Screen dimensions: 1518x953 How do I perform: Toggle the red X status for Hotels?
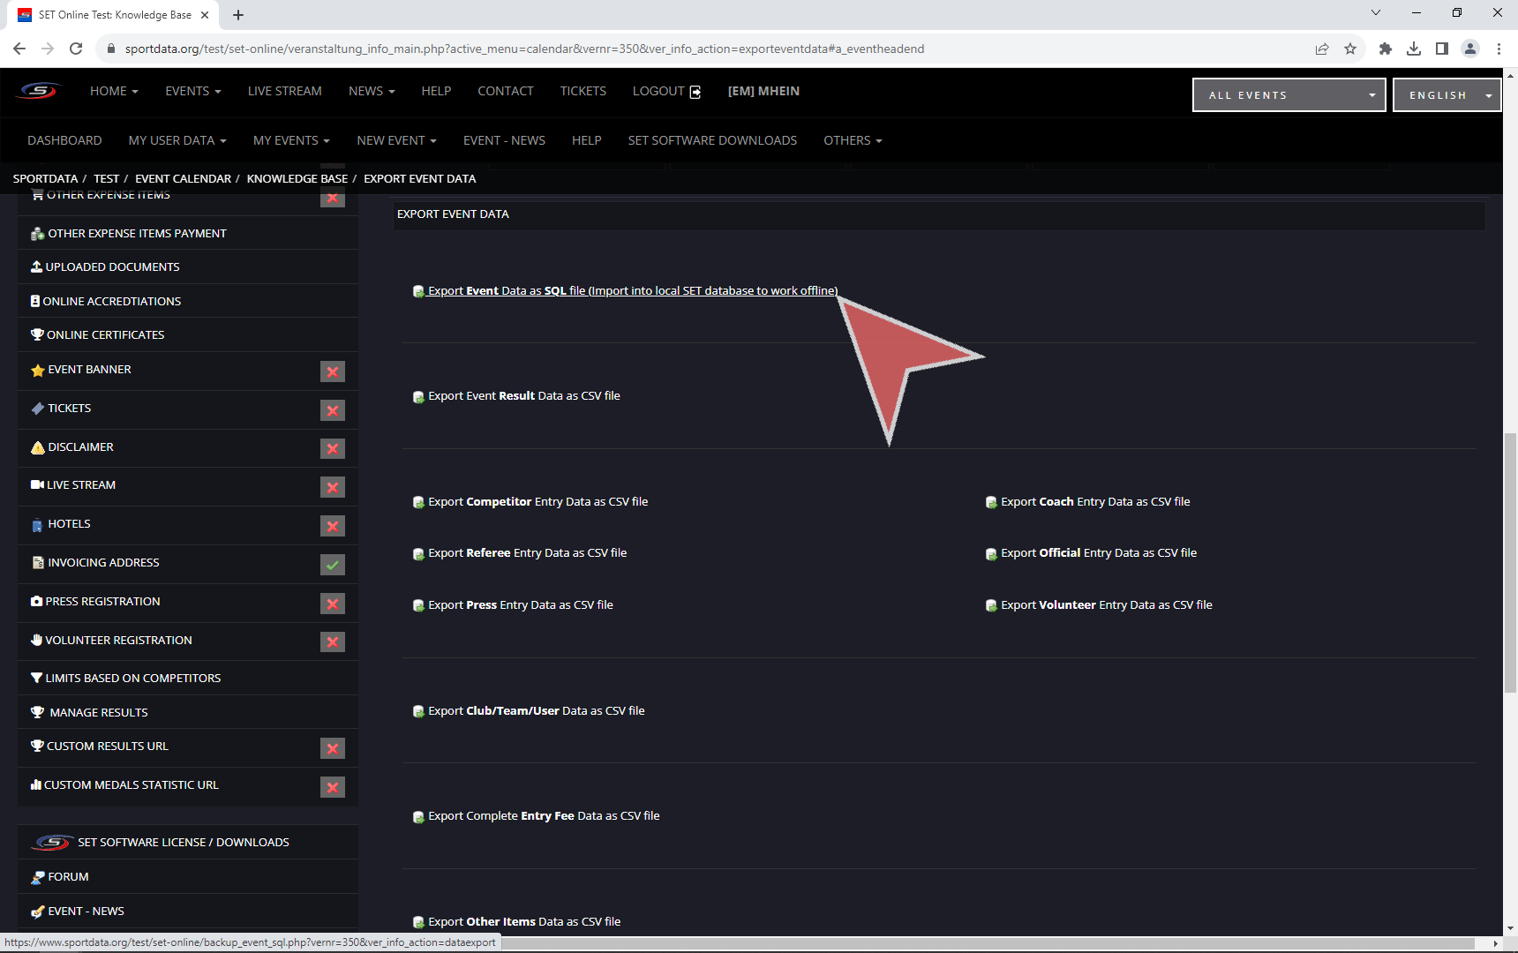pyautogui.click(x=332, y=527)
